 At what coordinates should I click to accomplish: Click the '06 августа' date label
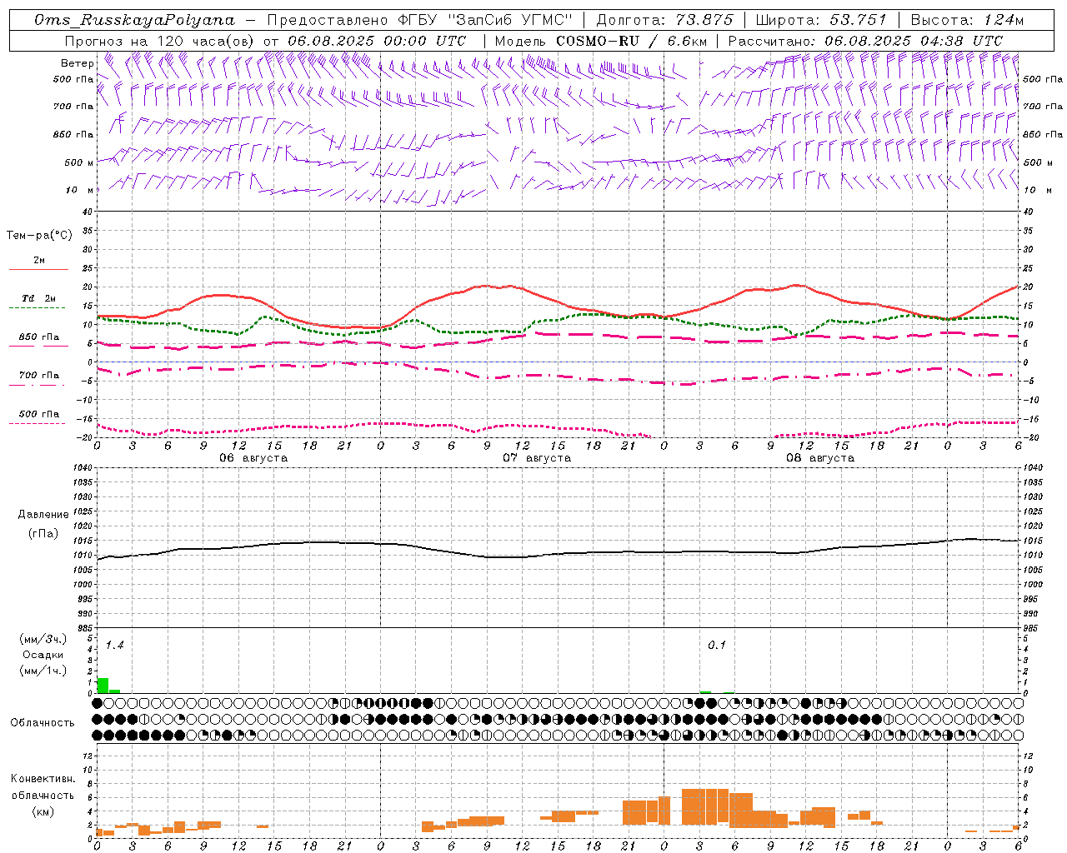pyautogui.click(x=253, y=458)
